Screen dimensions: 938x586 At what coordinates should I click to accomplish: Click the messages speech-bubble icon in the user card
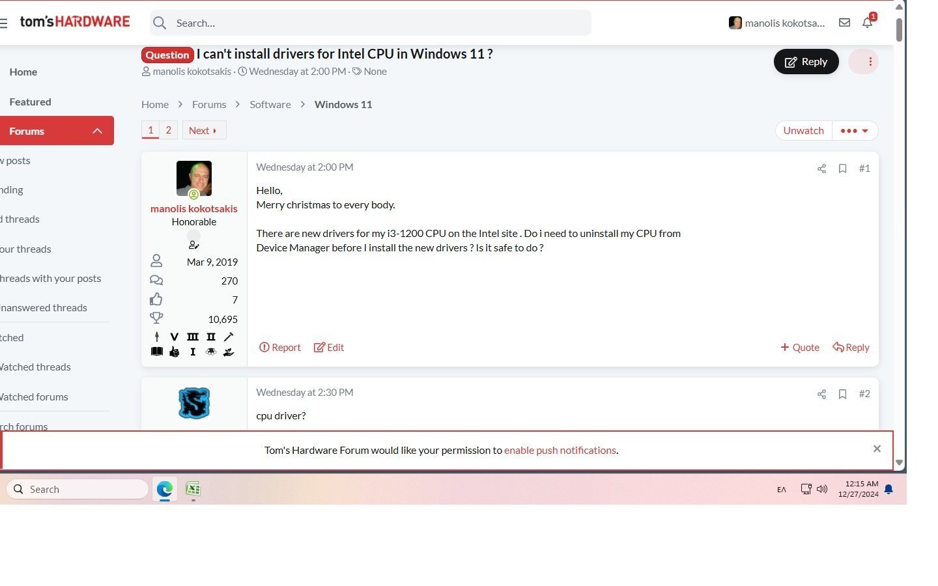156,281
